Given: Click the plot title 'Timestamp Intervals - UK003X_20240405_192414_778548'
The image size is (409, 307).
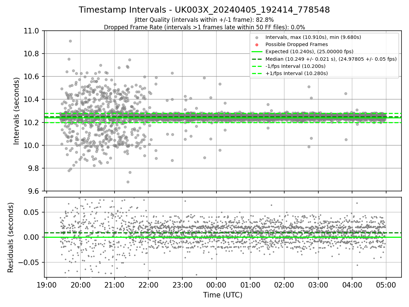Looking at the screenshot, I should point(204,10).
